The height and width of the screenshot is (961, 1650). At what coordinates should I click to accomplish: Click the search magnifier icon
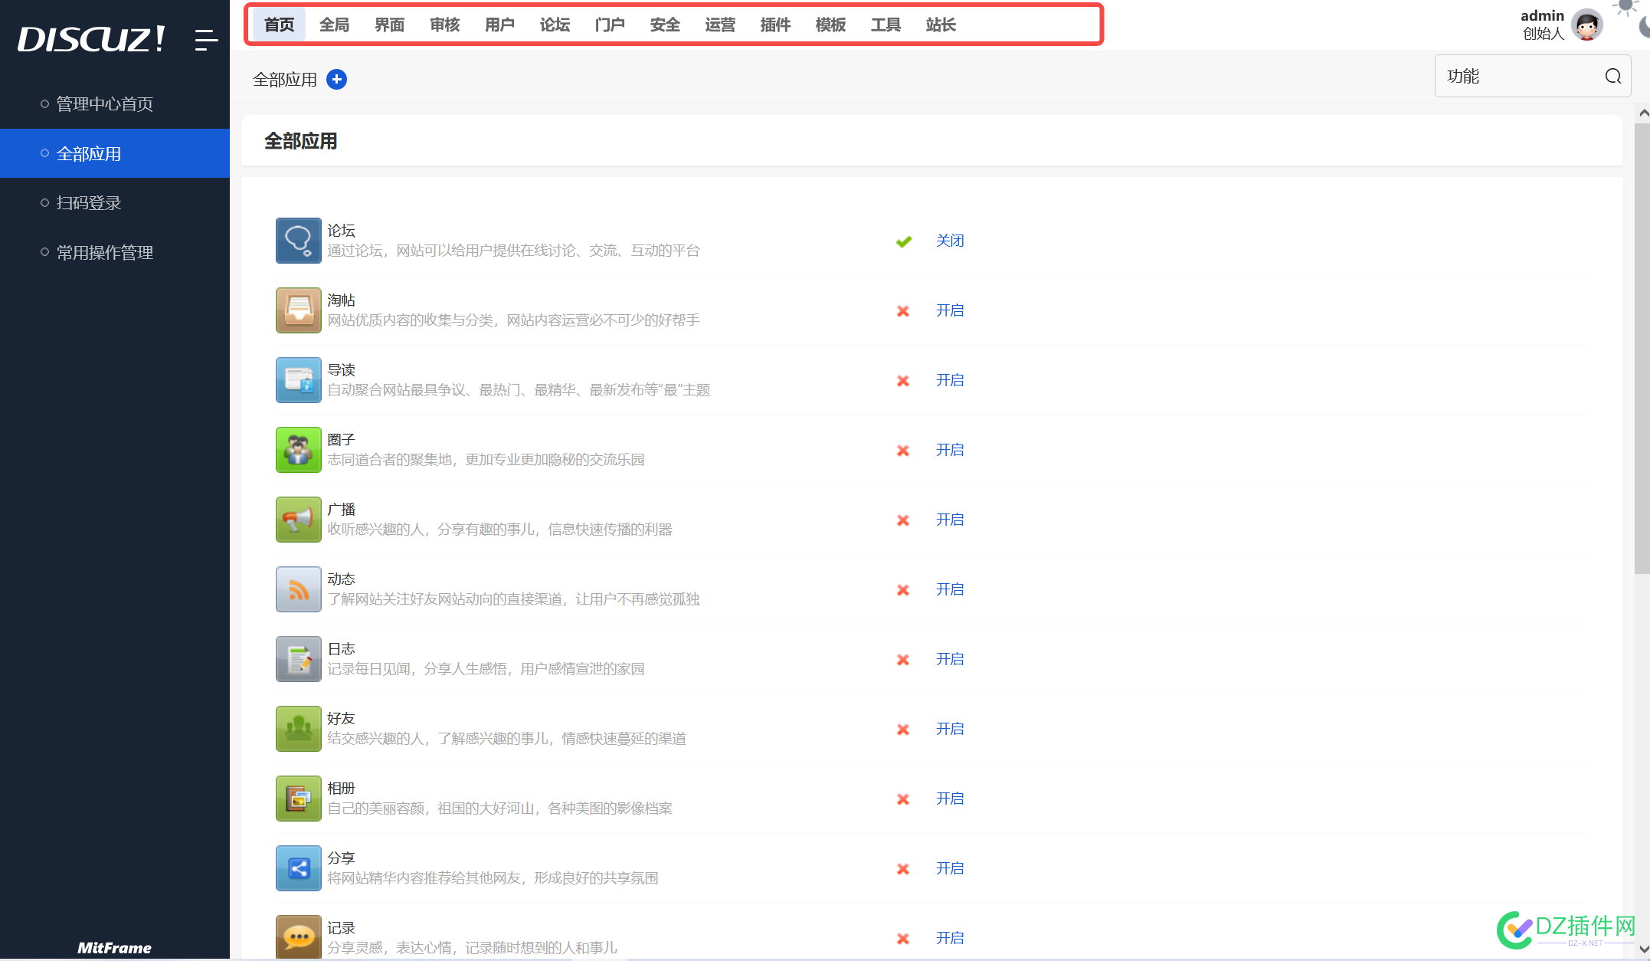tap(1613, 76)
